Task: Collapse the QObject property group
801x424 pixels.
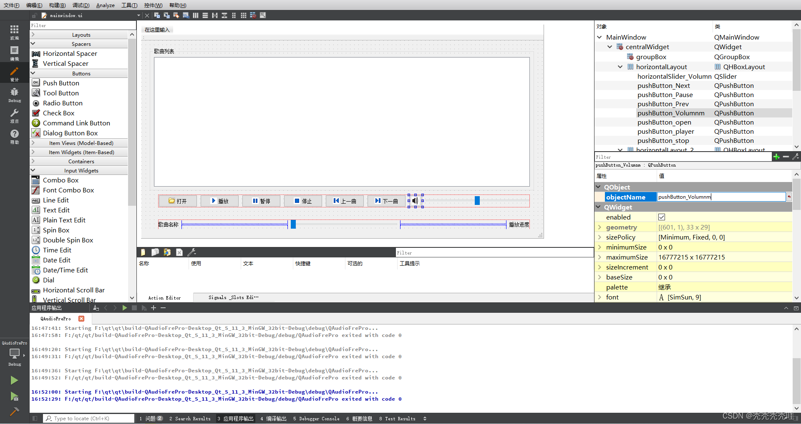Action: (x=599, y=187)
